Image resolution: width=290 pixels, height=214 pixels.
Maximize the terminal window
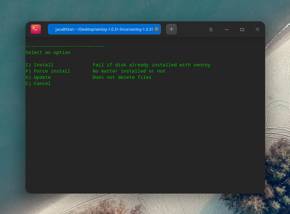coord(242,29)
